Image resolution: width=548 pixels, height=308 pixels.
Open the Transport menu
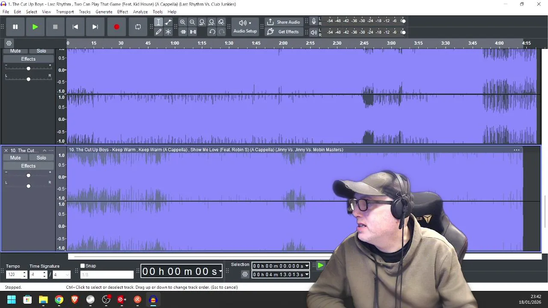(x=65, y=12)
